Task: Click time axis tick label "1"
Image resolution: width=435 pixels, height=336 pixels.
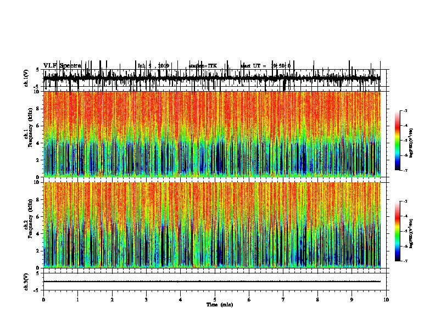Action: tap(77, 300)
